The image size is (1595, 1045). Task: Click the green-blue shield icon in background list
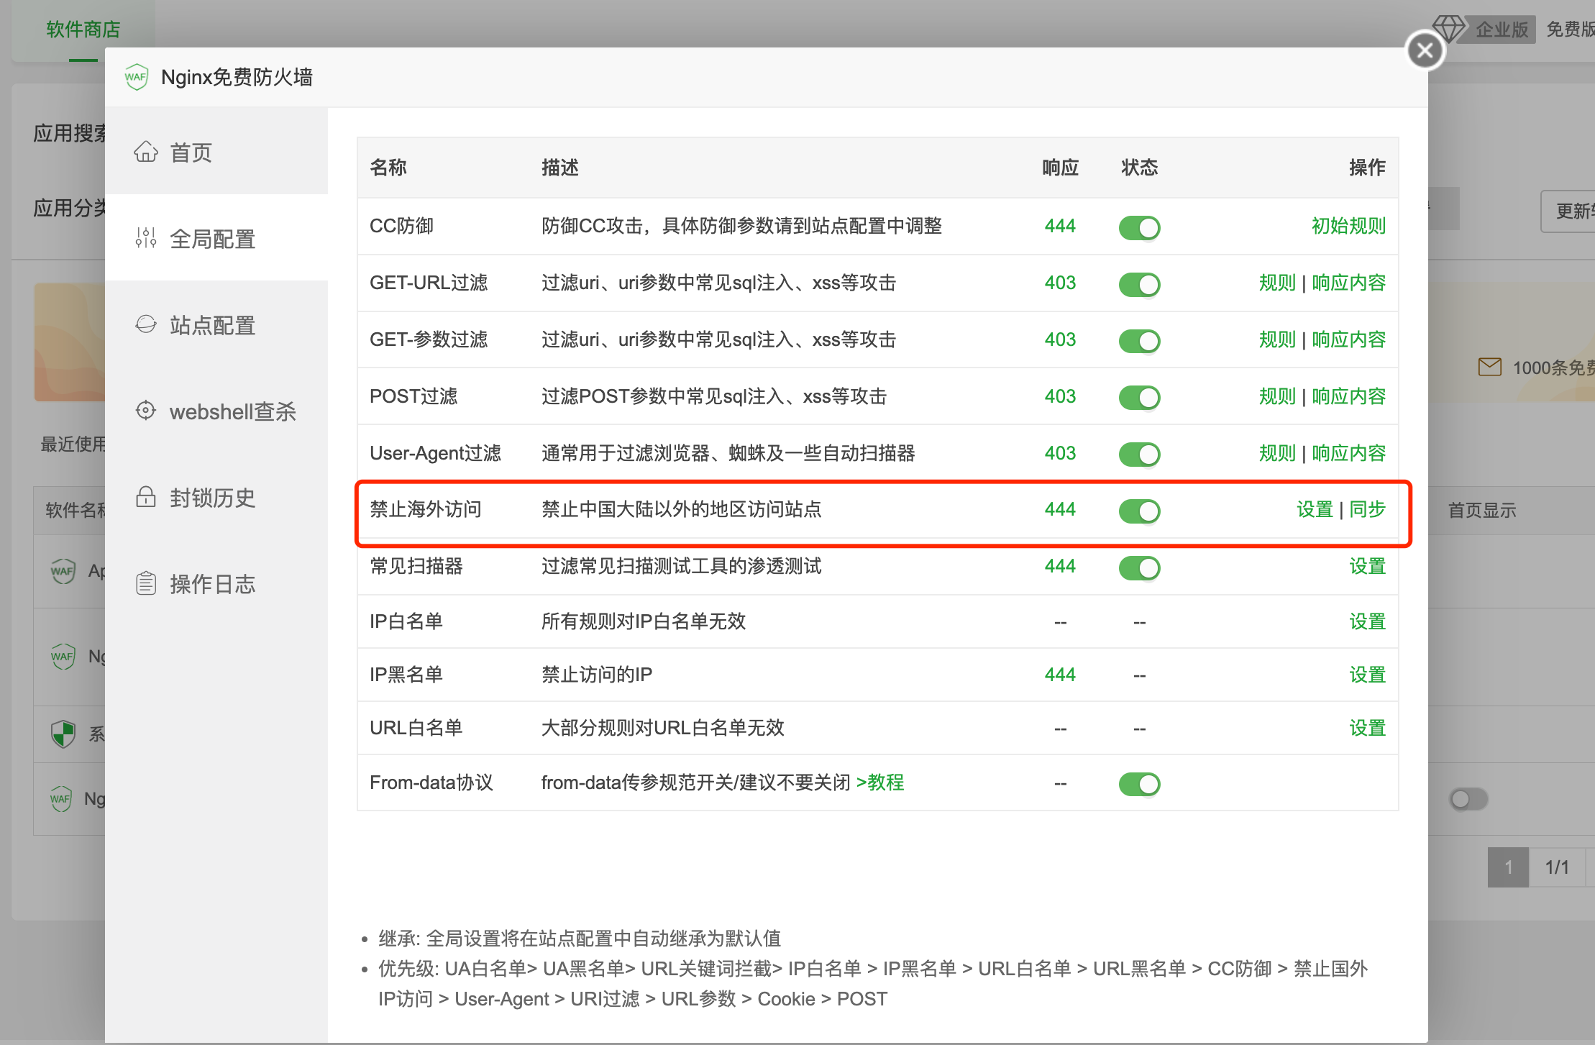[x=63, y=734]
